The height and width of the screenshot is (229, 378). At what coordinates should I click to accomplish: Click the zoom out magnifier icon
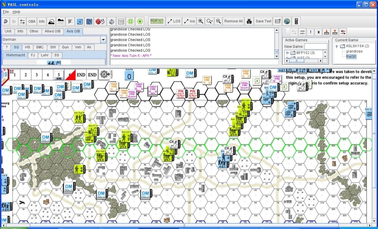[218, 21]
